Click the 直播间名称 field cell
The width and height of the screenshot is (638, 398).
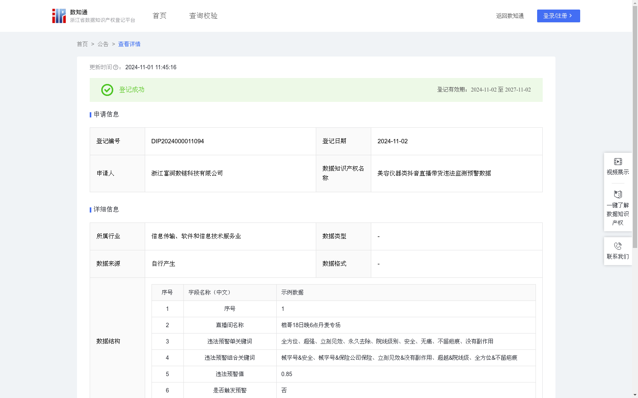[230, 325]
